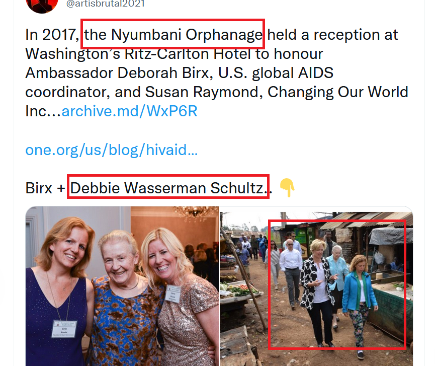Click the man in the white shirt
This screenshot has width=435, height=366.
click(x=291, y=272)
